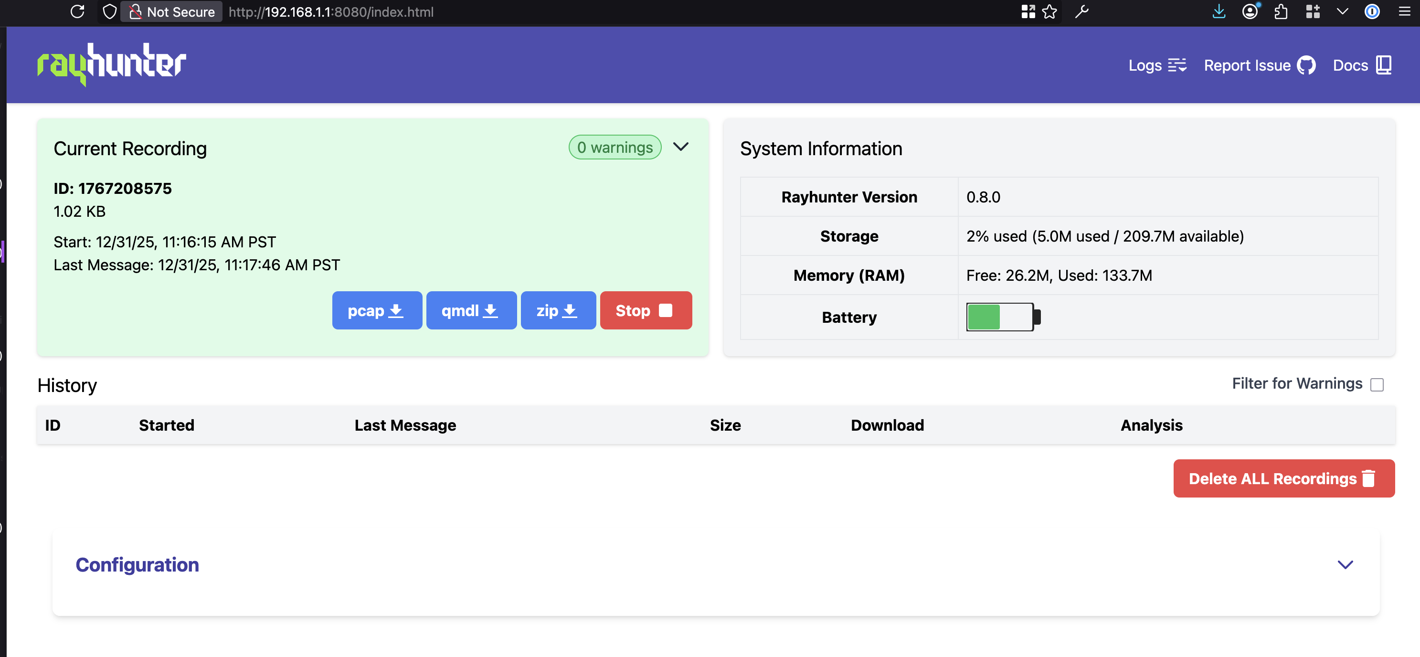The image size is (1420, 657).
Task: Click the Configuration heading
Action: tap(137, 565)
